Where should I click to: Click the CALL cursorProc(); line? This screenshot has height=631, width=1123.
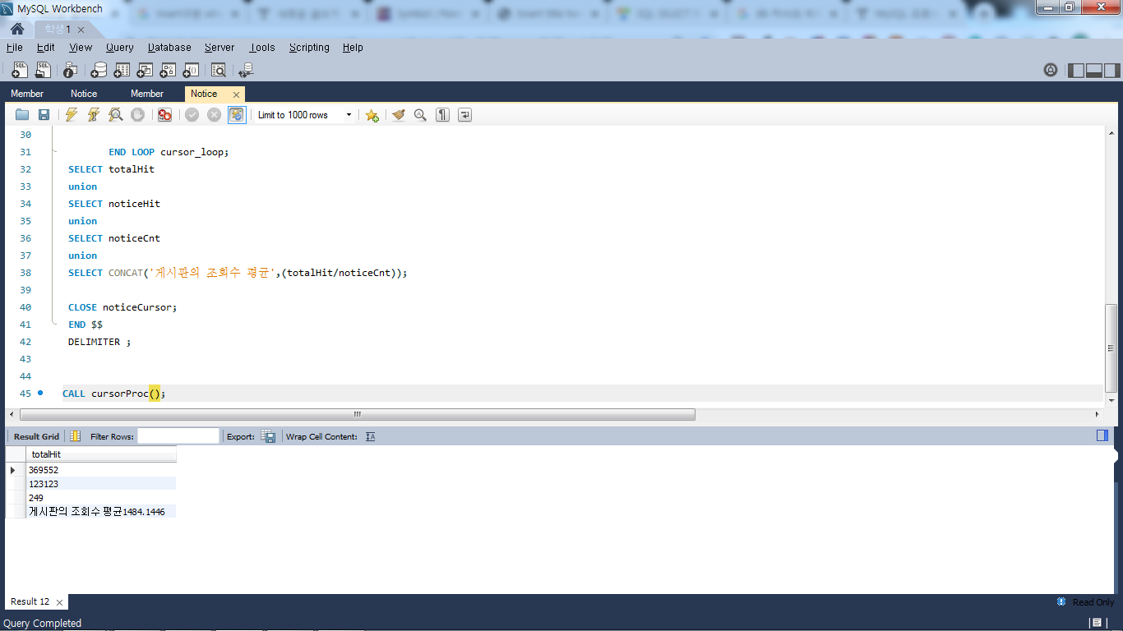(114, 394)
